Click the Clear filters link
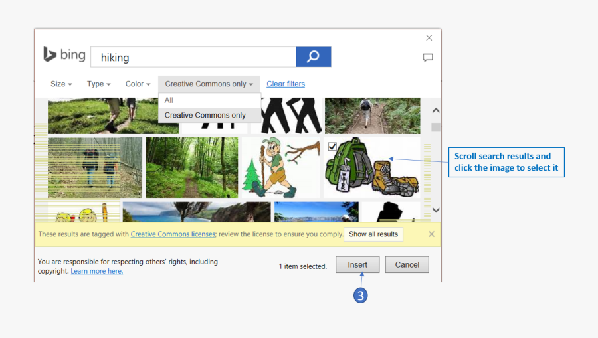The width and height of the screenshot is (598, 338). coord(286,84)
